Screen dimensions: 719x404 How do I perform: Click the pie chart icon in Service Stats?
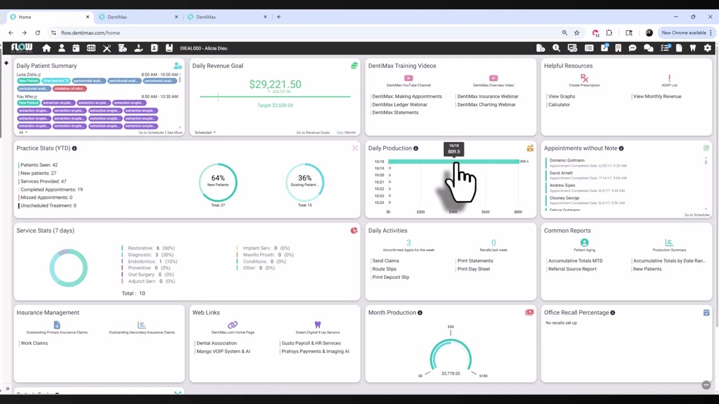(x=354, y=231)
